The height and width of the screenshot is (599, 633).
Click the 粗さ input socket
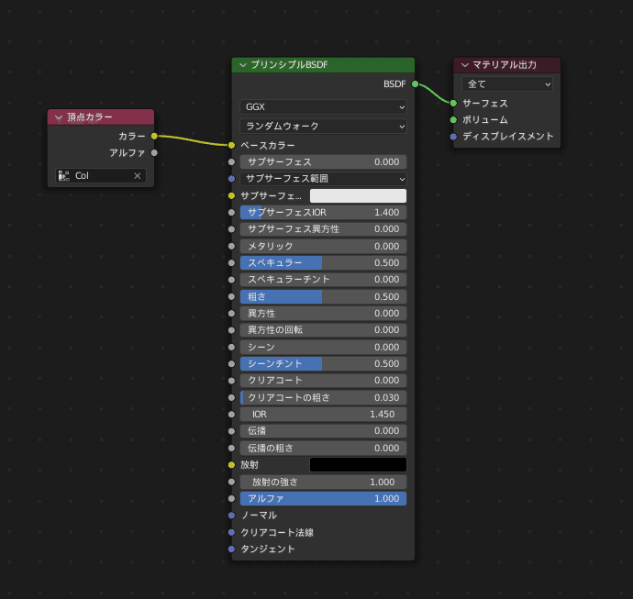(231, 296)
